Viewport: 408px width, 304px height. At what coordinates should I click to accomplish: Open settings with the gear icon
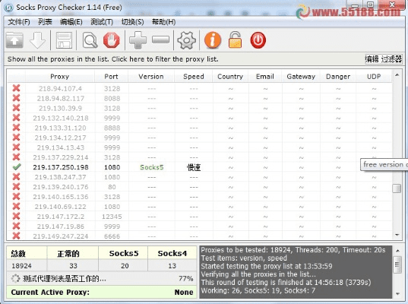pyautogui.click(x=186, y=40)
